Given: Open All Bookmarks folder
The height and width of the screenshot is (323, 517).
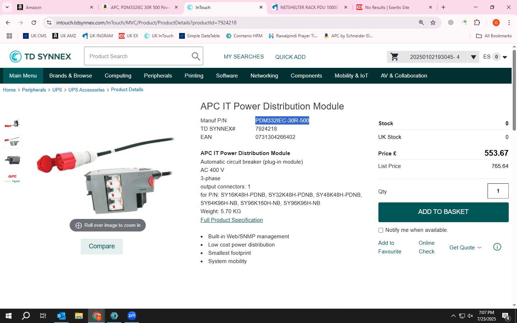Looking at the screenshot, I should tap(494, 36).
